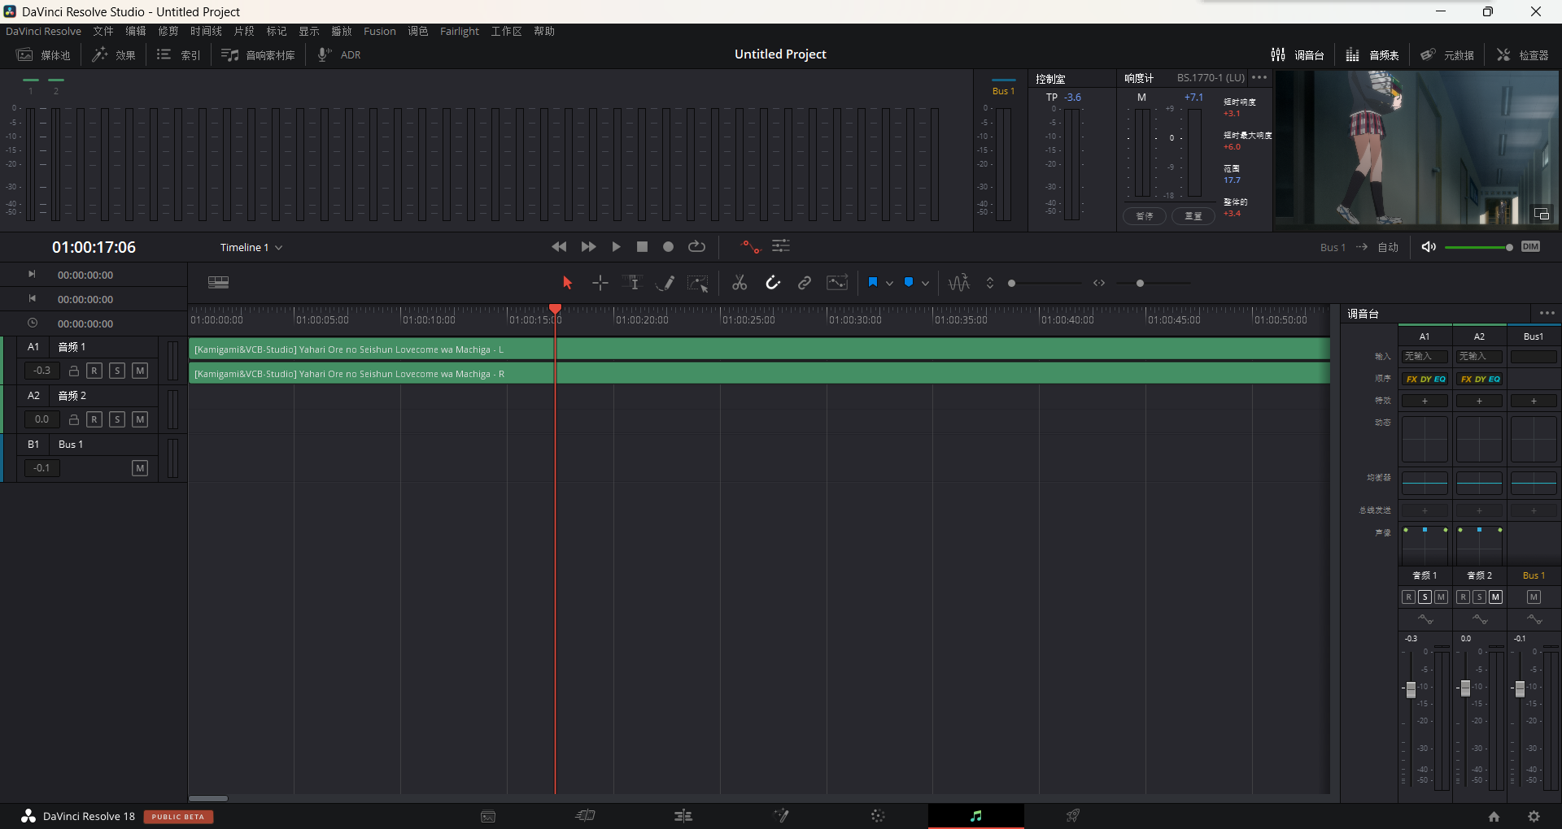
Task: Open the 媒体池 panel
Action: point(44,55)
